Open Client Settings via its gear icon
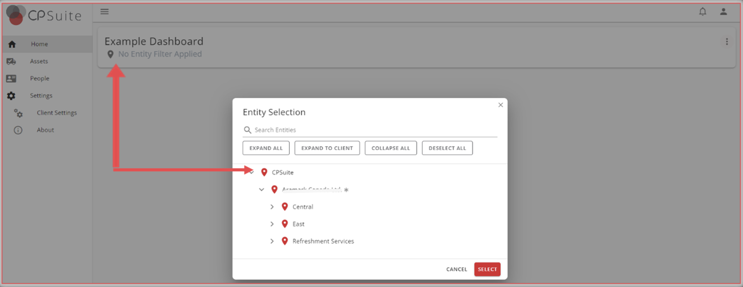 (18, 113)
